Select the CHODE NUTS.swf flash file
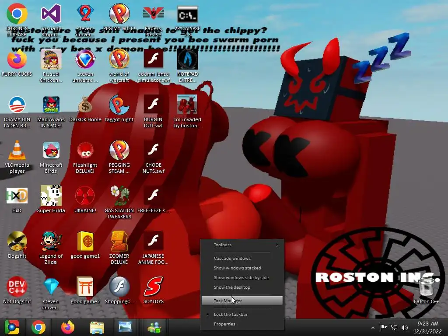This screenshot has height=336, width=448. point(153,157)
